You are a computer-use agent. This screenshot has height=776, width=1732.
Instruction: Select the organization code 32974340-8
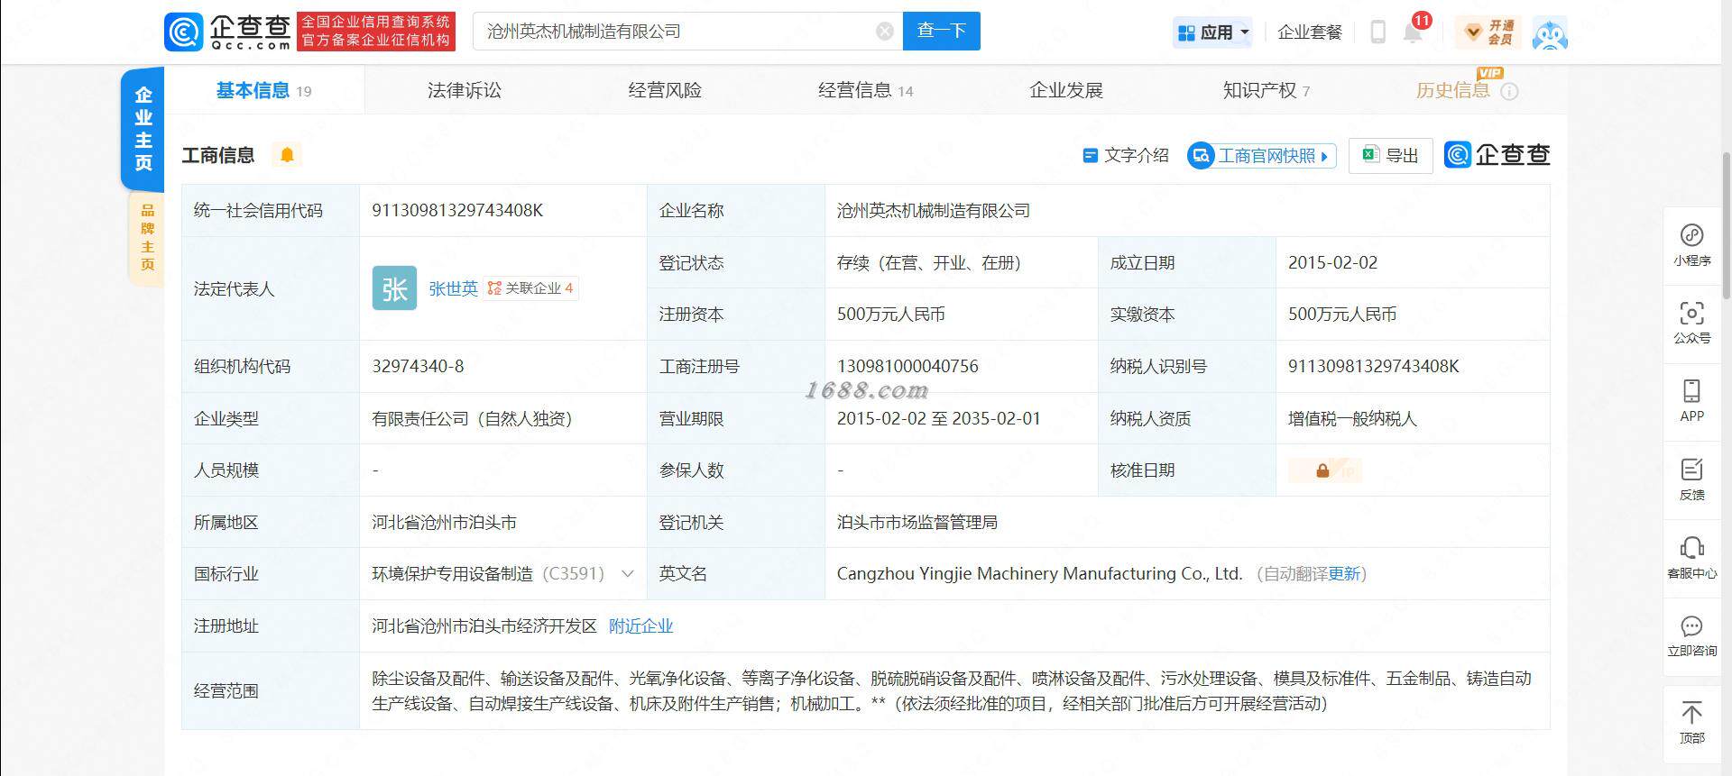(x=418, y=366)
